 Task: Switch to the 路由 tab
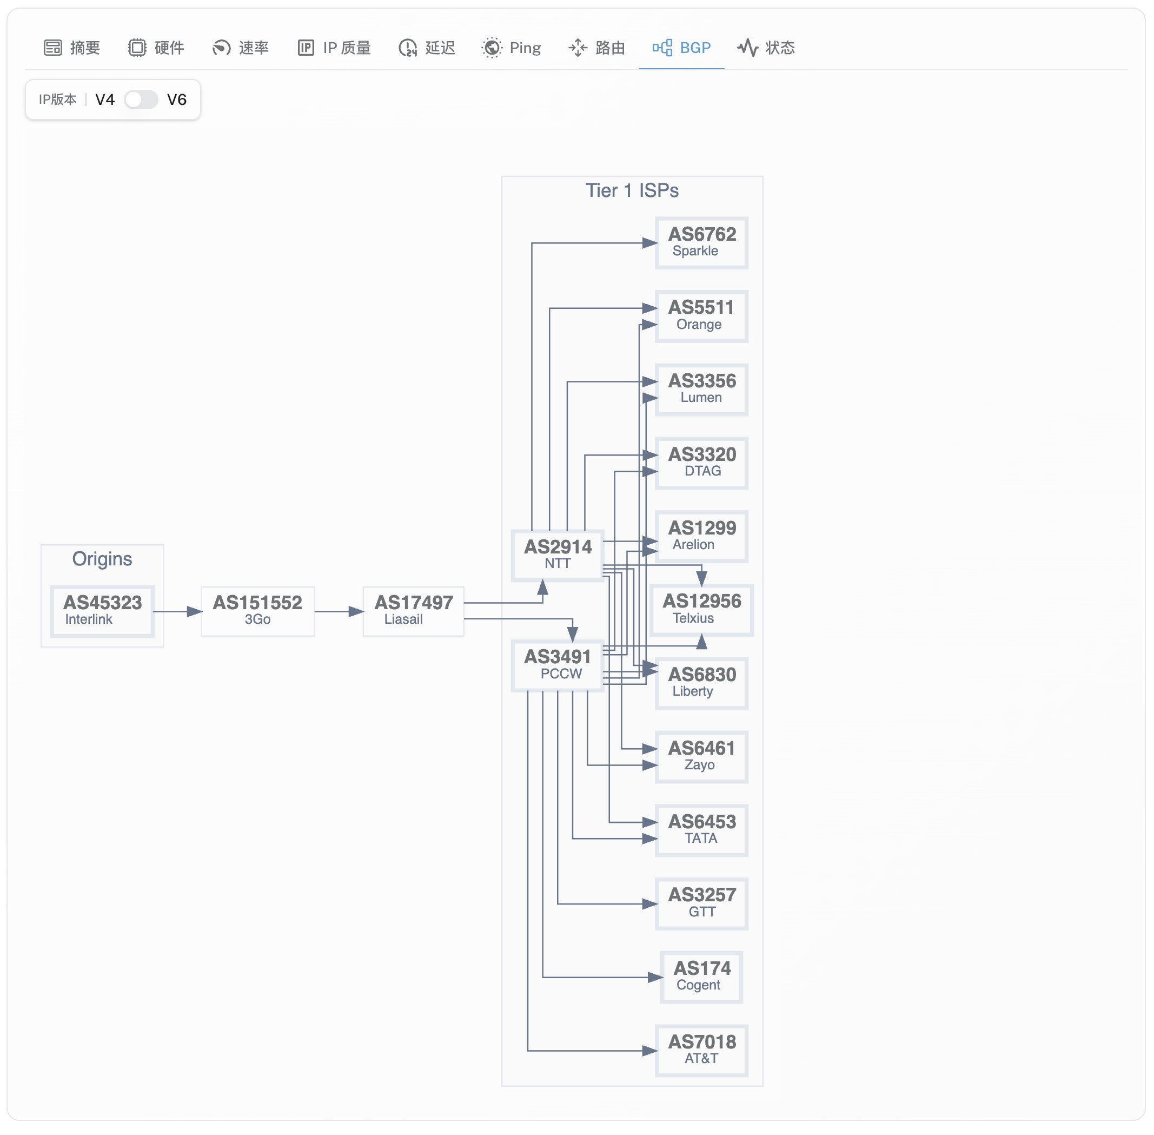[596, 48]
